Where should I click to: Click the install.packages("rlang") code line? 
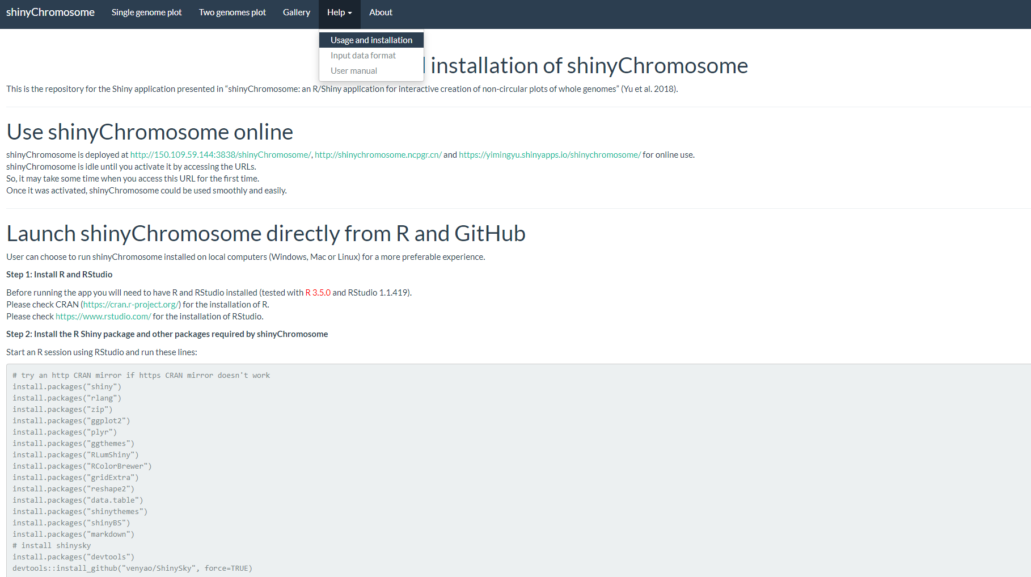pos(67,398)
